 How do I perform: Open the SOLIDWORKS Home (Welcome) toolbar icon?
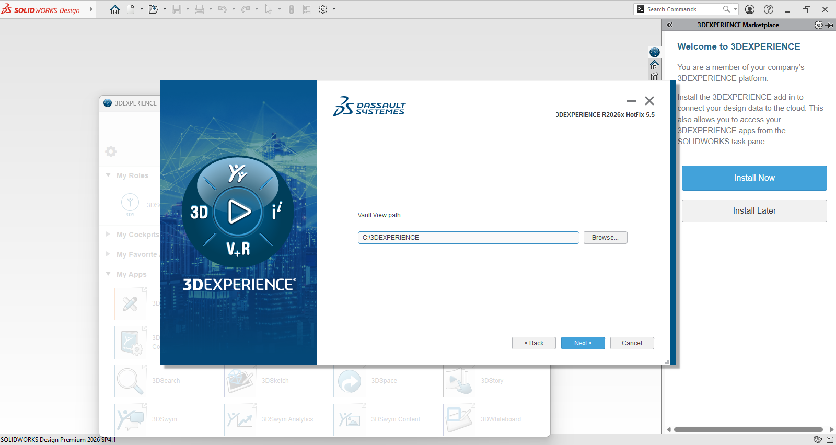115,9
